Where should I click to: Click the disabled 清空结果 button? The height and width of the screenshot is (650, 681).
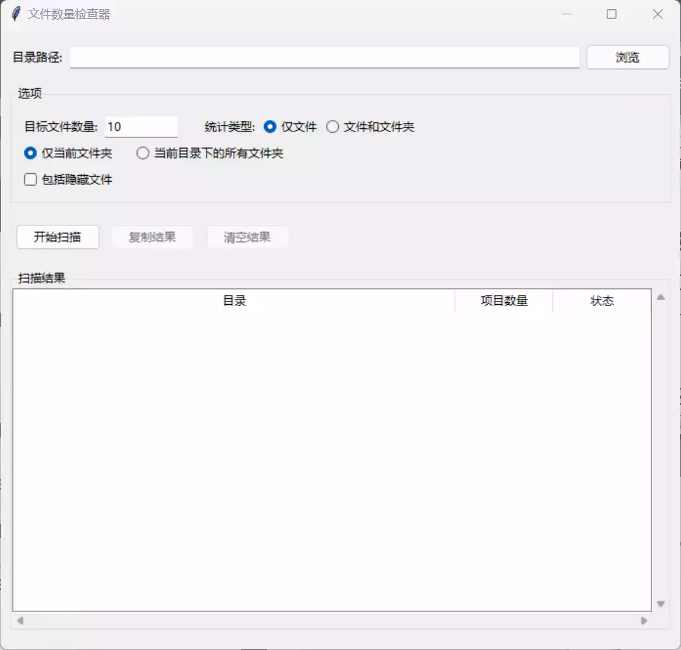pyautogui.click(x=247, y=236)
